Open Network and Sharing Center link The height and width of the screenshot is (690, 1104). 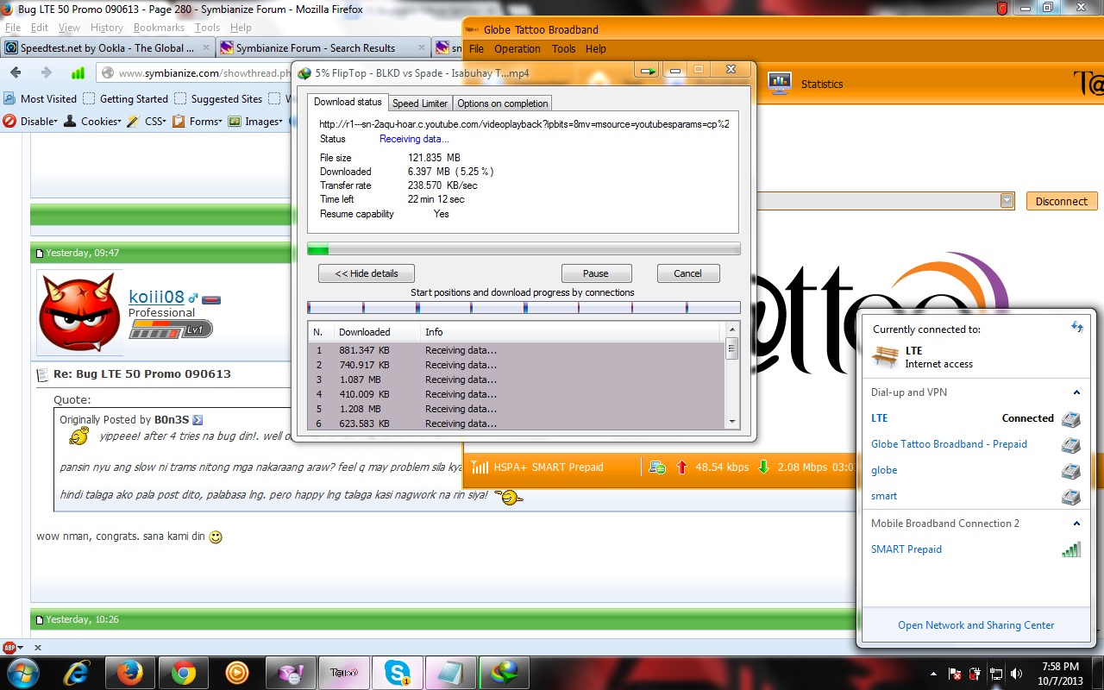975,625
